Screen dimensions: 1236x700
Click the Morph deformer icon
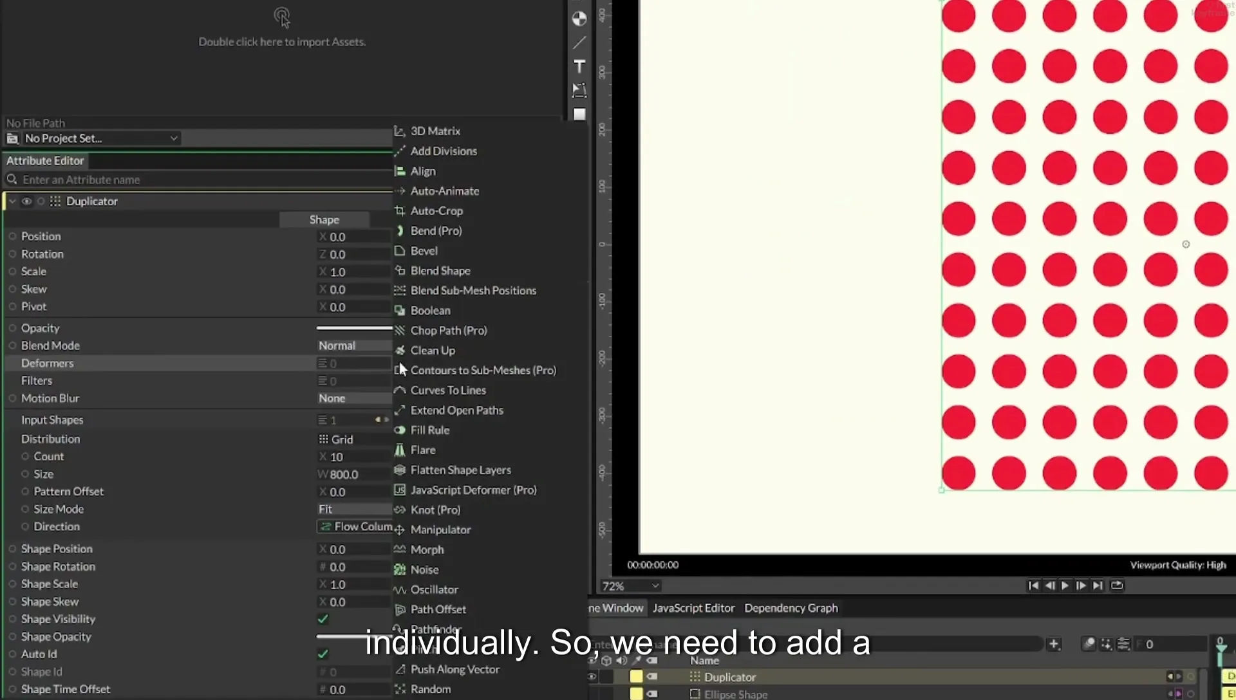(400, 549)
